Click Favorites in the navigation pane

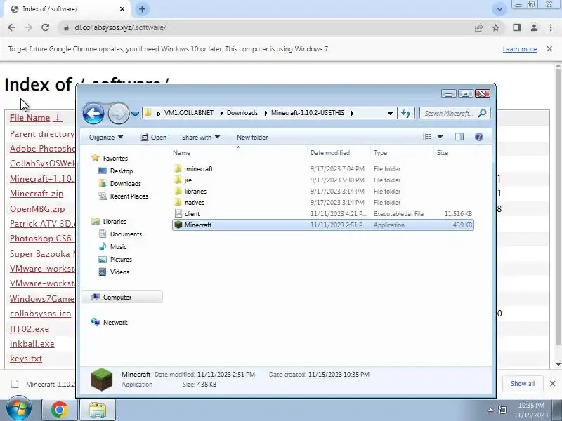[x=110, y=158]
